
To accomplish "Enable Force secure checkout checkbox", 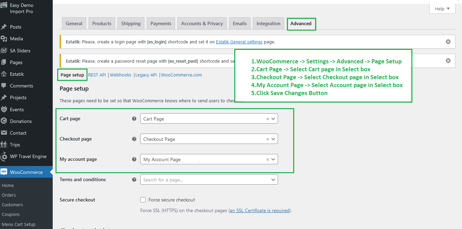I will coord(143,200).
